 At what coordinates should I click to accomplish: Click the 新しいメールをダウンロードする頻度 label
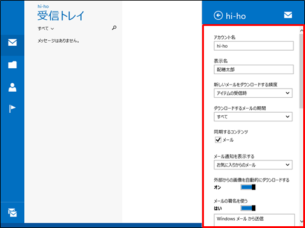(x=246, y=84)
